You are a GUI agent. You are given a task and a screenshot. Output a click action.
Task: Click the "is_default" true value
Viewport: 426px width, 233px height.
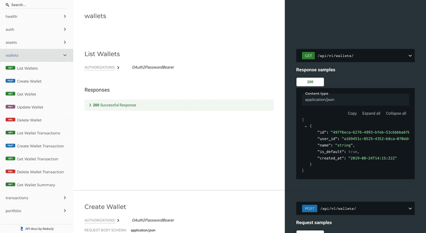pos(352,152)
